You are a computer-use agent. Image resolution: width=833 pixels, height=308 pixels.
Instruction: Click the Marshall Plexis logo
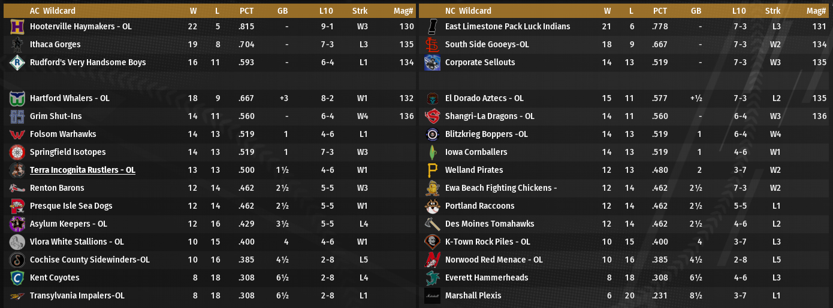[x=432, y=296]
